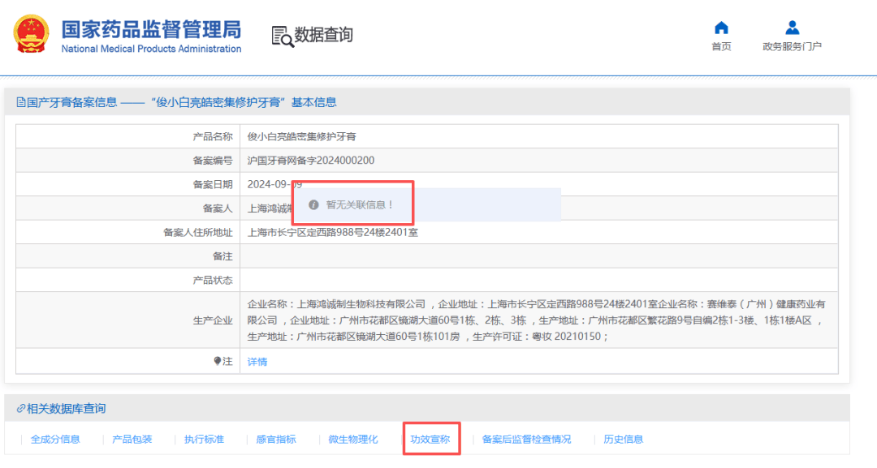Click the lightbulb icon beside 注
877x468 pixels.
tap(217, 361)
